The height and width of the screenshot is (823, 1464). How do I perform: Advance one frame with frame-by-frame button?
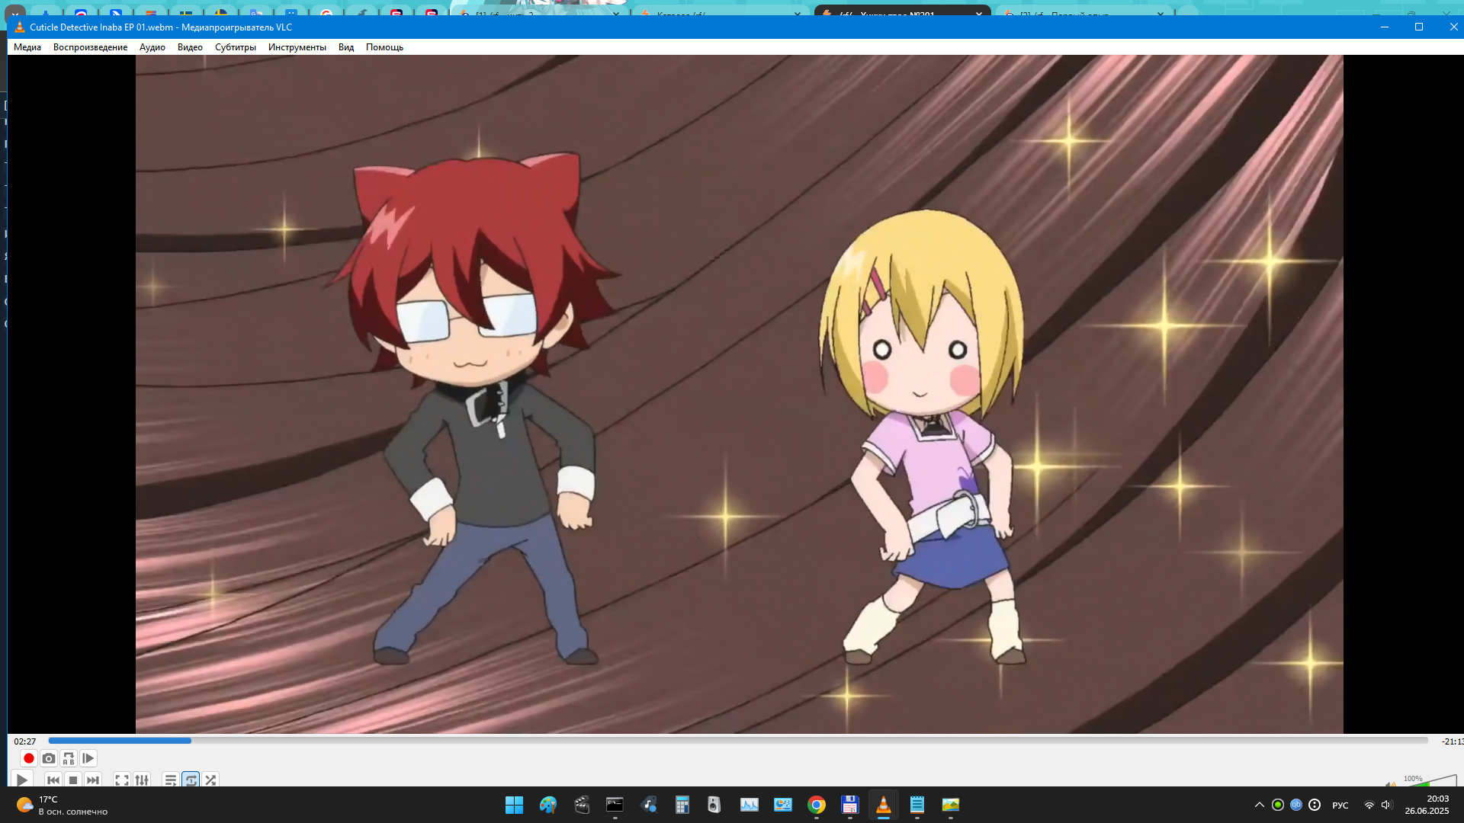(x=88, y=758)
